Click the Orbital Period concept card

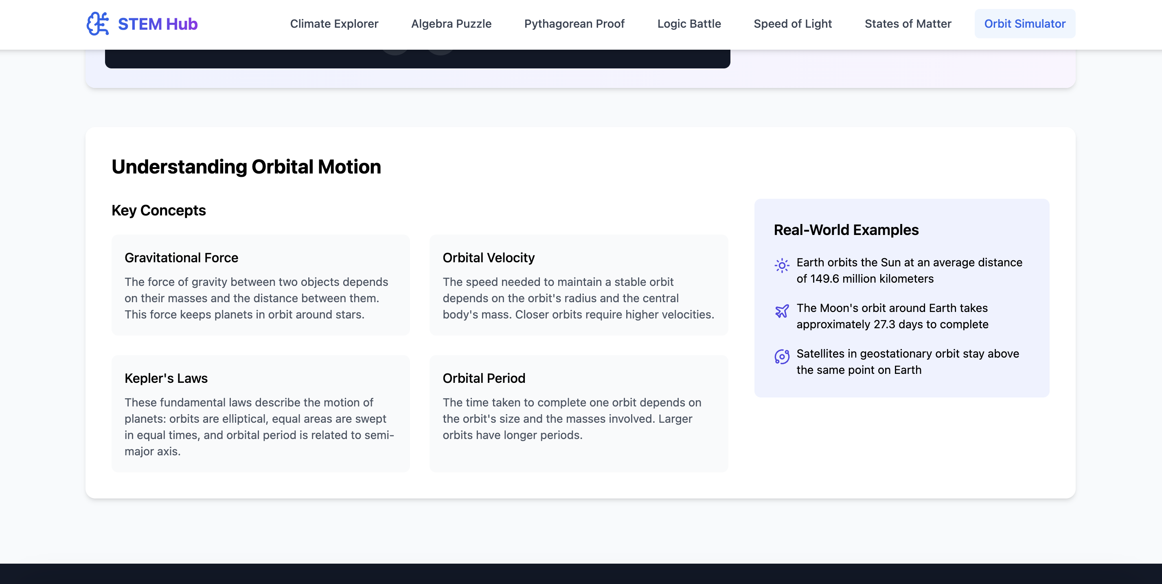578,413
